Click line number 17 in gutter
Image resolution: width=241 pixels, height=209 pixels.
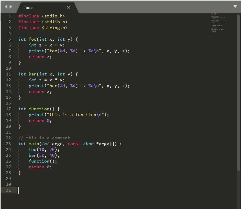click(8, 109)
